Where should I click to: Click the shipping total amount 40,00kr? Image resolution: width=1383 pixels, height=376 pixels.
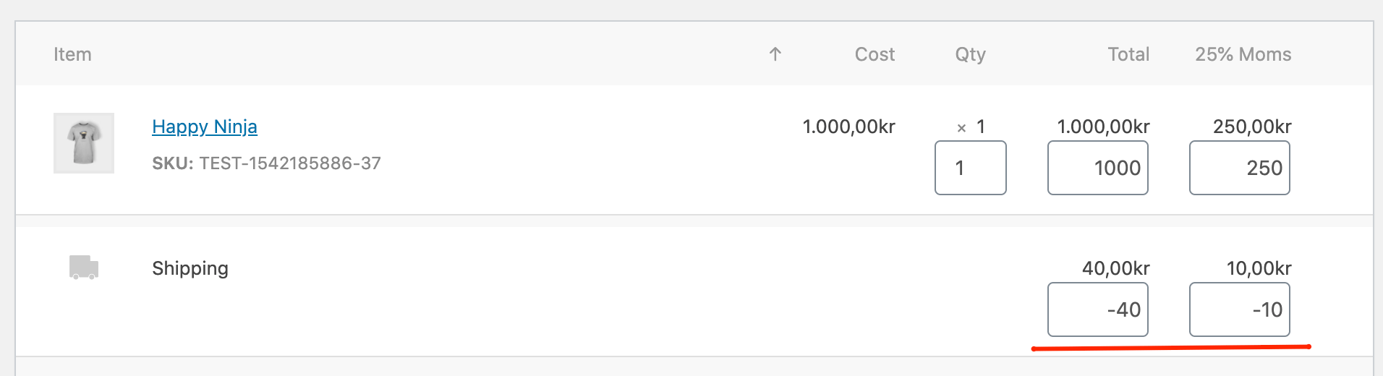1115,268
